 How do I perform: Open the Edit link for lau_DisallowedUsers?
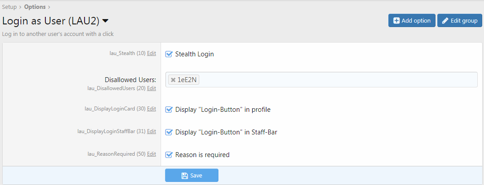point(152,88)
